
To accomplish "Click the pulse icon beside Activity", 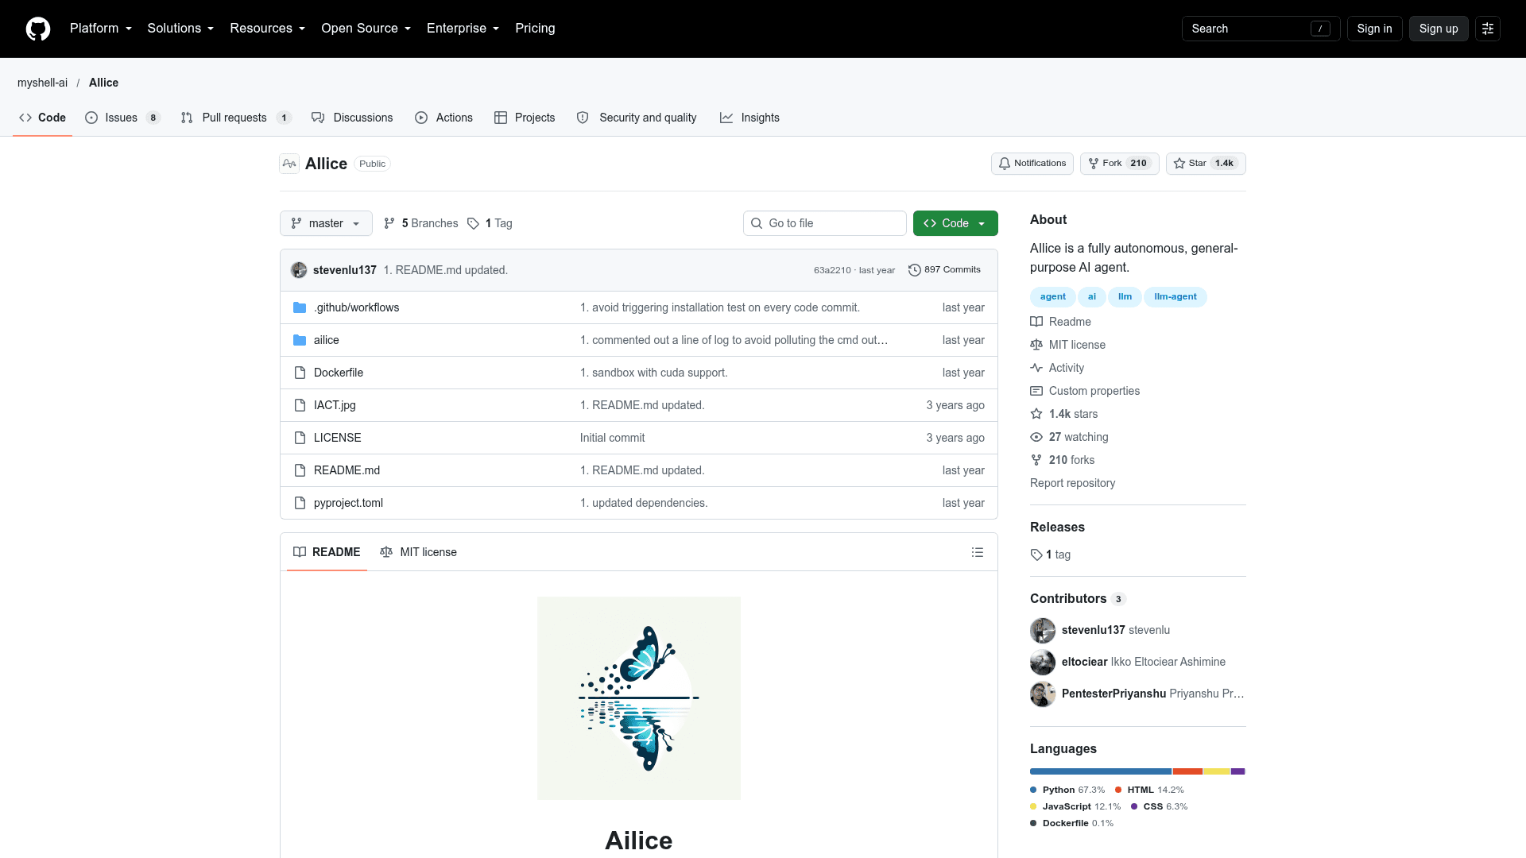I will click(x=1036, y=368).
